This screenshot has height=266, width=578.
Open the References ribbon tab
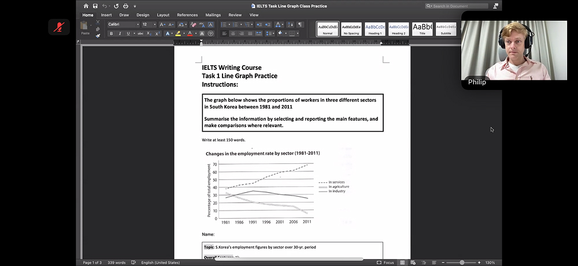pos(187,15)
